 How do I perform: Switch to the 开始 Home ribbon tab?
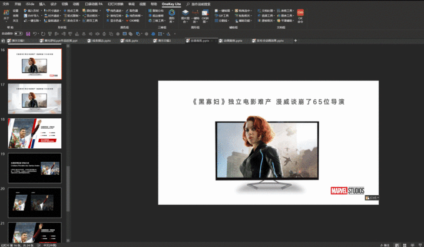point(18,4)
